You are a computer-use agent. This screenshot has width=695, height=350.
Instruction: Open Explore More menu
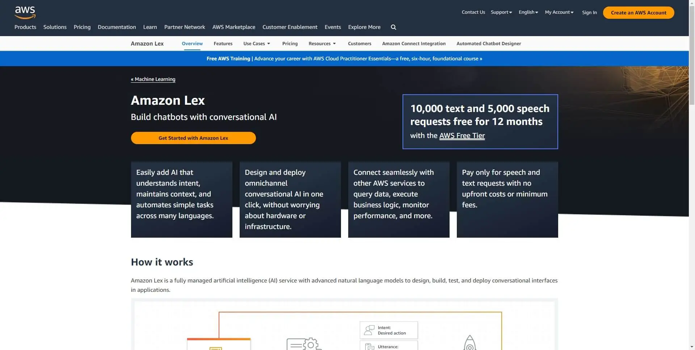coord(364,27)
